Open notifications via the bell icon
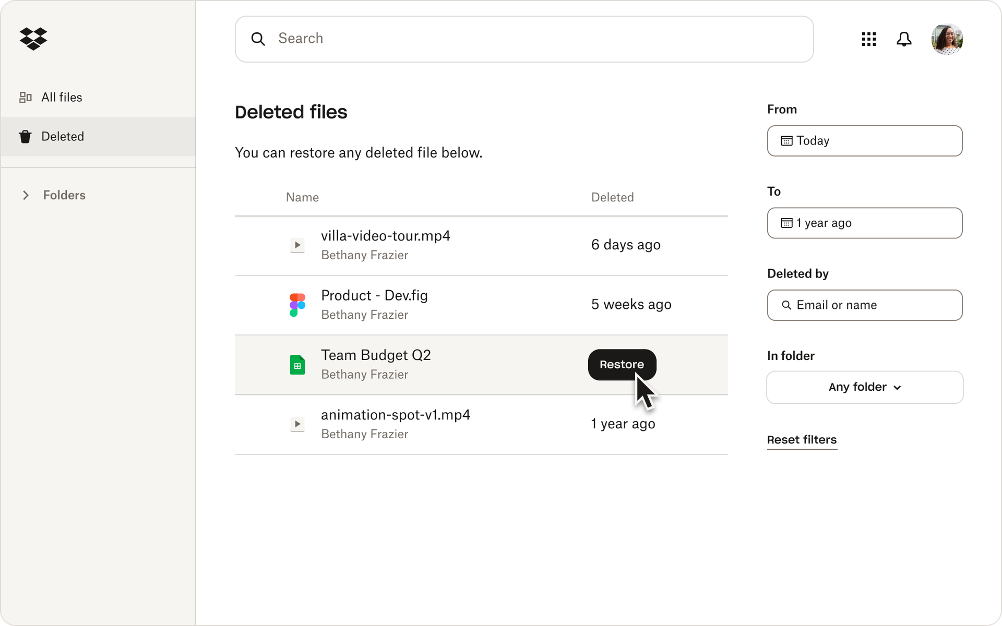This screenshot has width=1002, height=626. (x=904, y=39)
